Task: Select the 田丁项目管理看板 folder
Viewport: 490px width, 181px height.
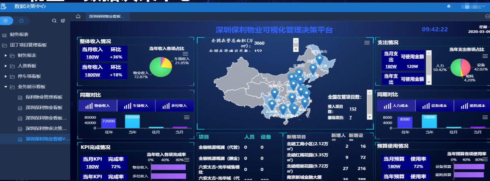Action: coord(28,45)
